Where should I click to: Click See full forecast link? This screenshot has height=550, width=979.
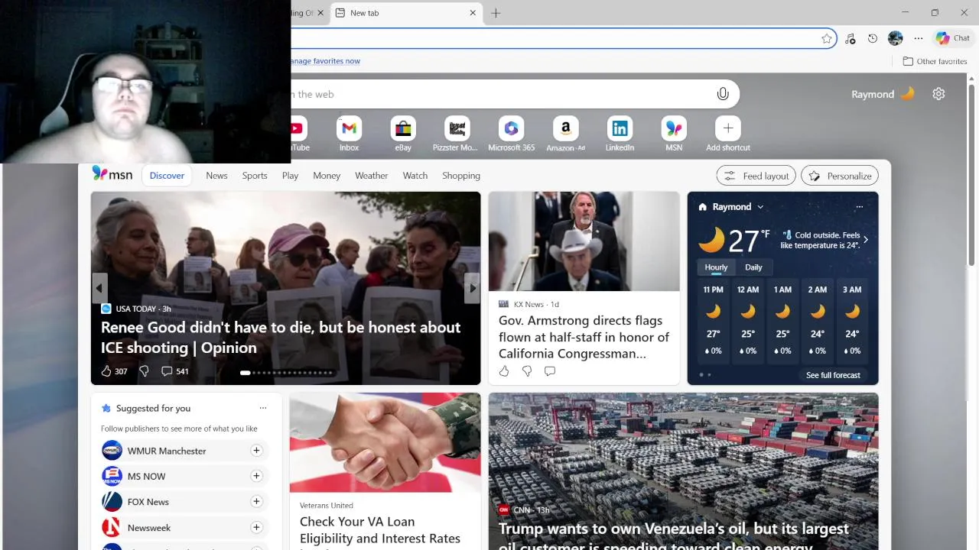pyautogui.click(x=833, y=375)
